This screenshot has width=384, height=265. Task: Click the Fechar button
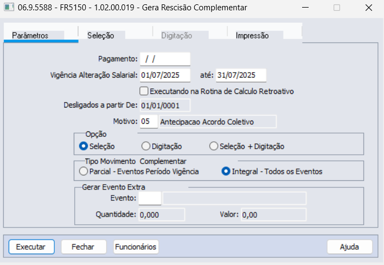click(x=84, y=247)
